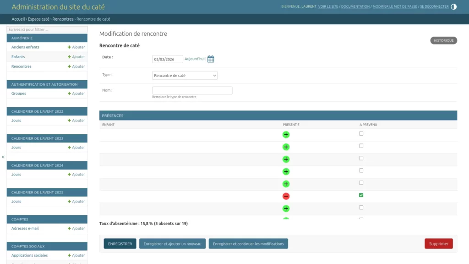Toggle dark mode with the circle icon
The height and width of the screenshot is (264, 469).
(x=453, y=7)
